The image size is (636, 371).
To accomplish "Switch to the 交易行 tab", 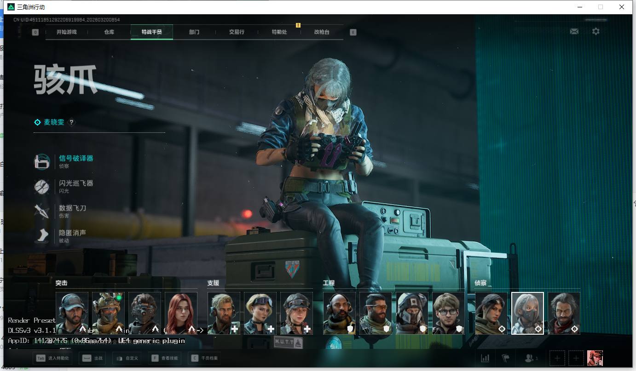I will pos(237,32).
